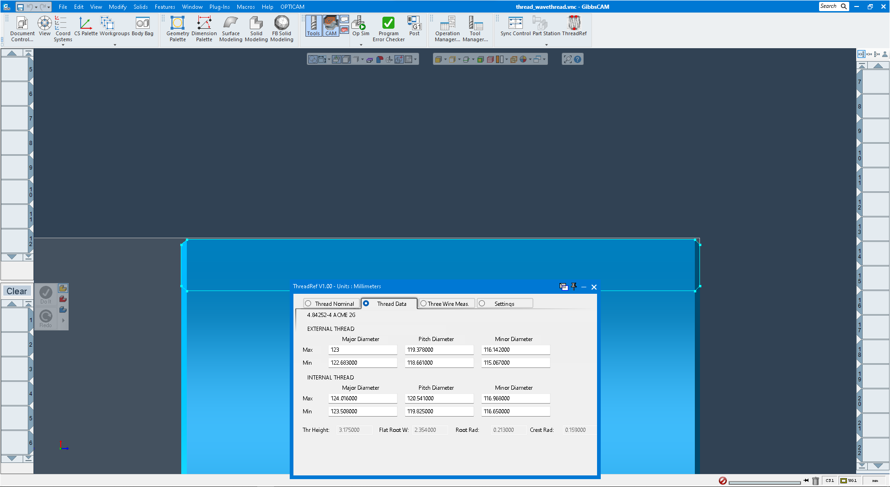This screenshot has width=890, height=487.
Task: Open the Operation Manager
Action: pyautogui.click(x=447, y=25)
